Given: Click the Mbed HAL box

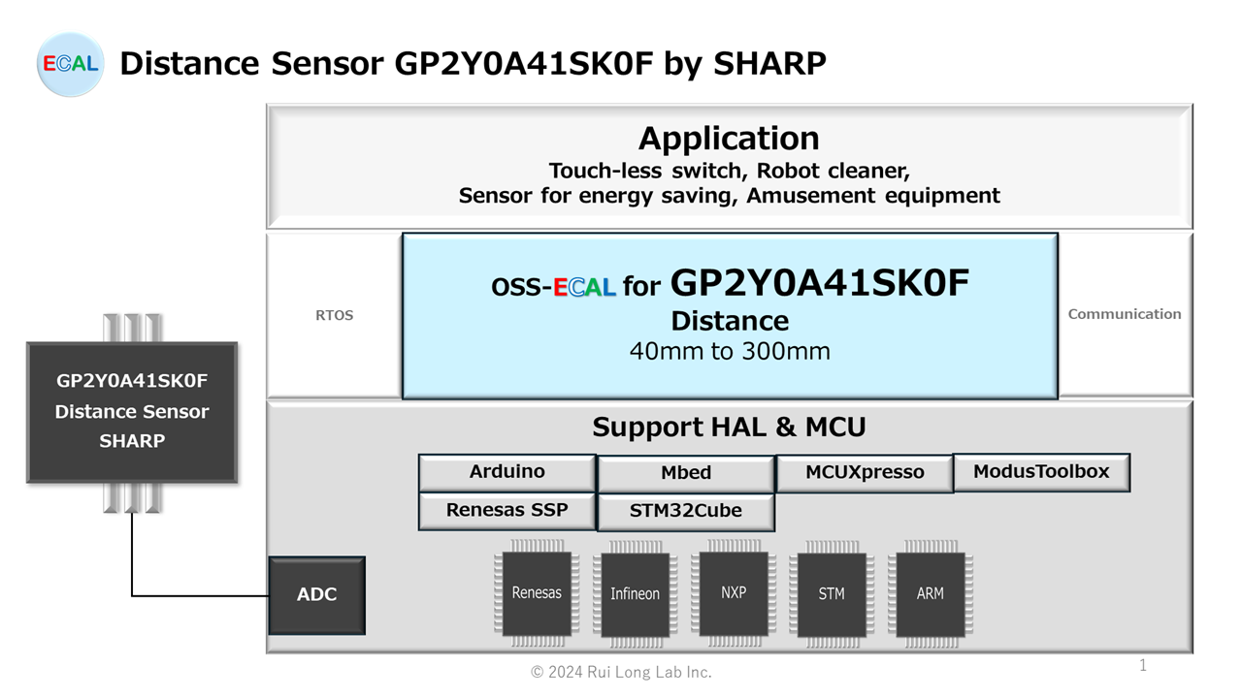Looking at the screenshot, I should click(x=686, y=473).
